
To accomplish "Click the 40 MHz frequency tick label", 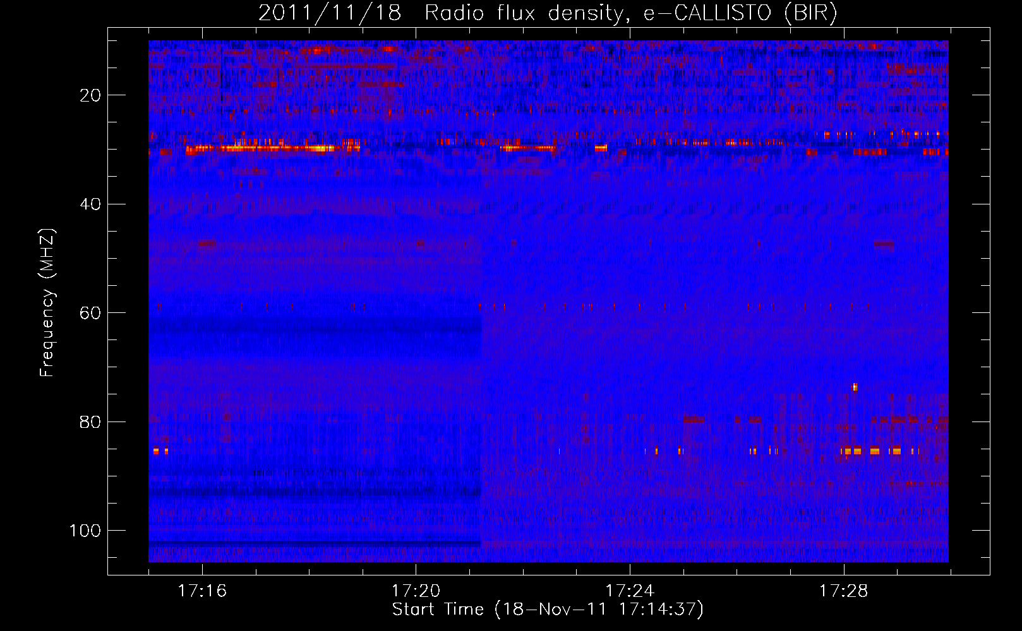I will [90, 204].
